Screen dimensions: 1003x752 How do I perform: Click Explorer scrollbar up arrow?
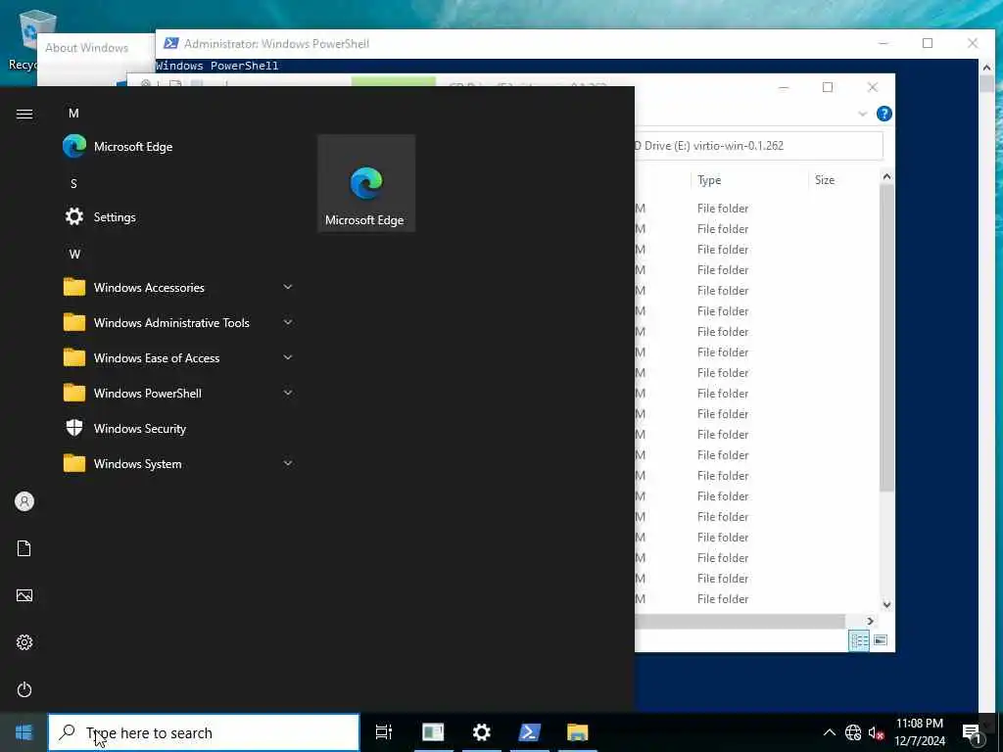point(886,176)
